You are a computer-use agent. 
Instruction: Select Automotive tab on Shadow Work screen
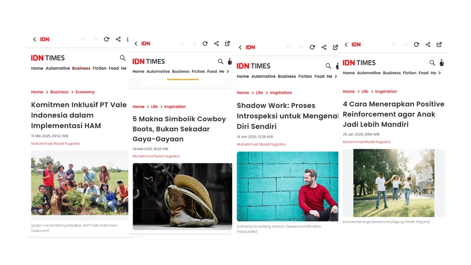pyautogui.click(x=263, y=77)
